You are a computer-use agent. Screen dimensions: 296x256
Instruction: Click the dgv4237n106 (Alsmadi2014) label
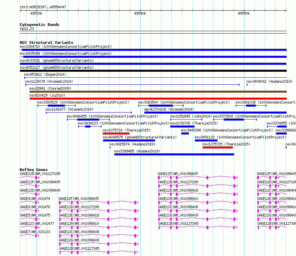point(169,109)
